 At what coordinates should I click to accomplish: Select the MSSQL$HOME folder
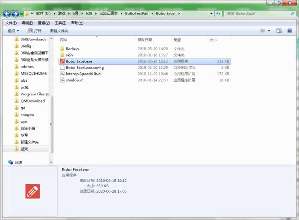pos(31,74)
